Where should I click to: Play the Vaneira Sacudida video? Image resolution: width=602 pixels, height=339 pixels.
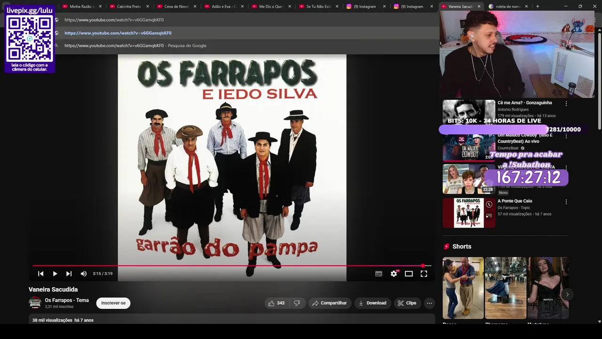click(x=55, y=274)
